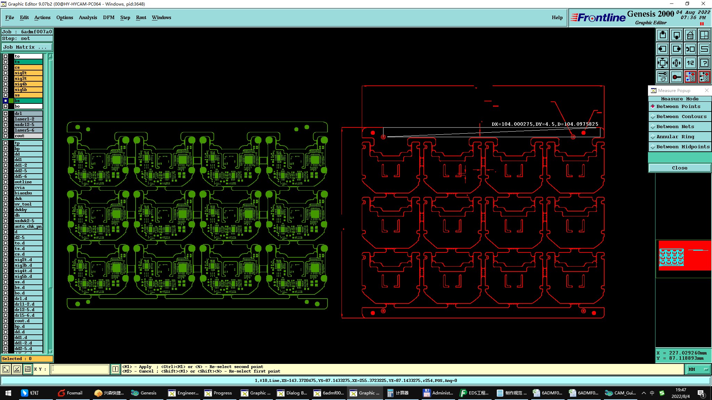The width and height of the screenshot is (712, 400).
Task: Toggle the checkbox for layer sig2t
Action: point(6,73)
